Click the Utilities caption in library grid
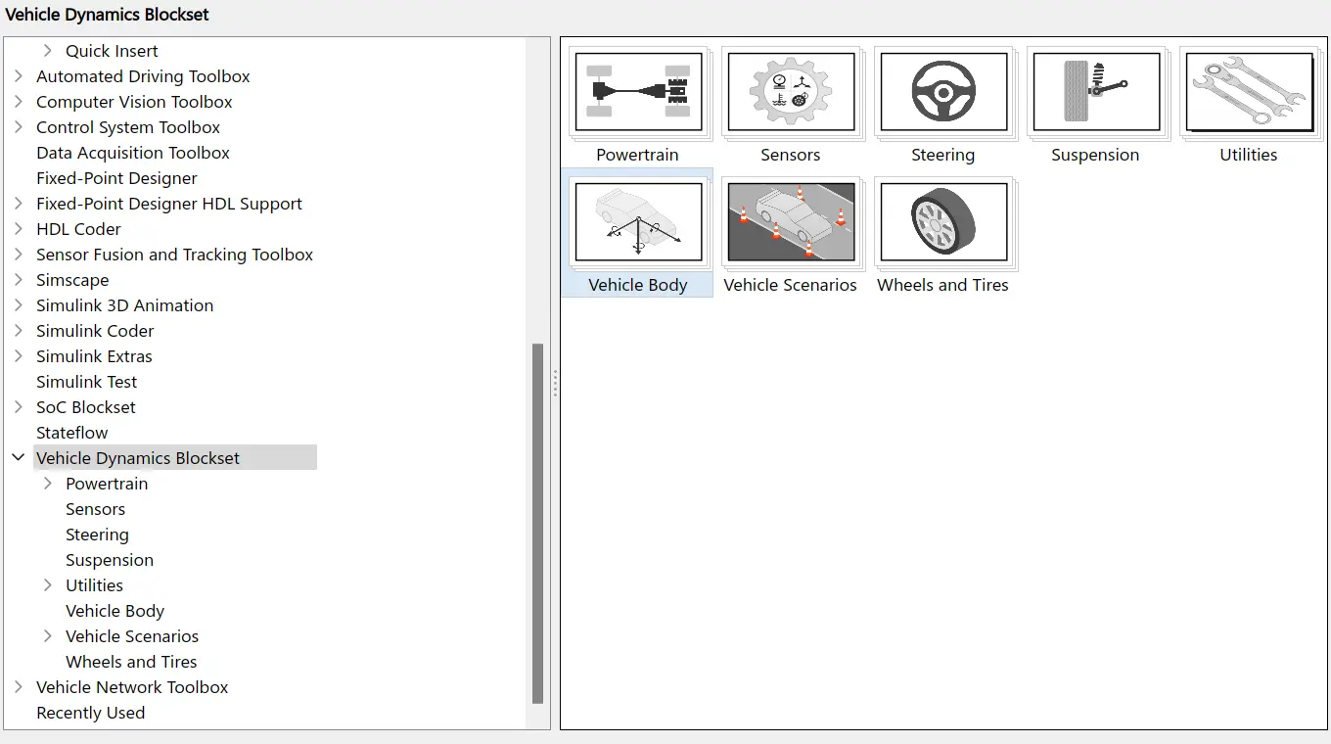The width and height of the screenshot is (1331, 744). (1249, 155)
